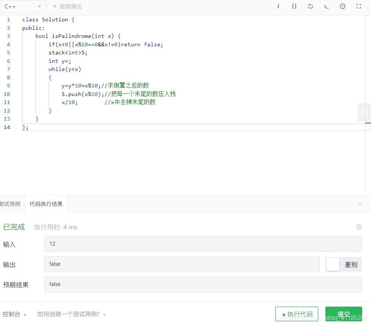Toggle the 差别 diff switch
The height and width of the screenshot is (325, 371).
(344, 264)
